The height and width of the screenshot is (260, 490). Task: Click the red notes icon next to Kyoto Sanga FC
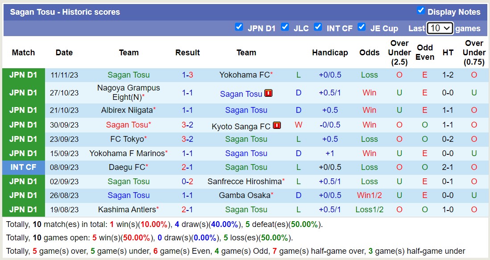277,125
